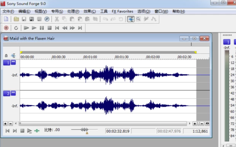The height and width of the screenshot is (147, 236).
Task: Click the playback rate scrub slider
Action: click(x=84, y=130)
